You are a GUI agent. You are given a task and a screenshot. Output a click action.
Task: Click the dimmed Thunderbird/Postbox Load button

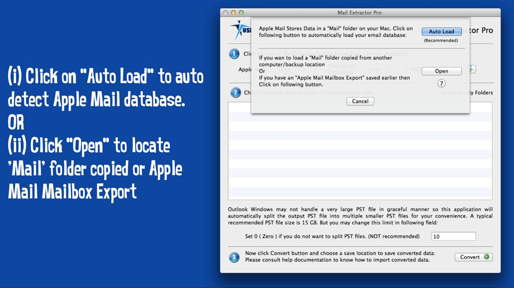click(x=378, y=69)
